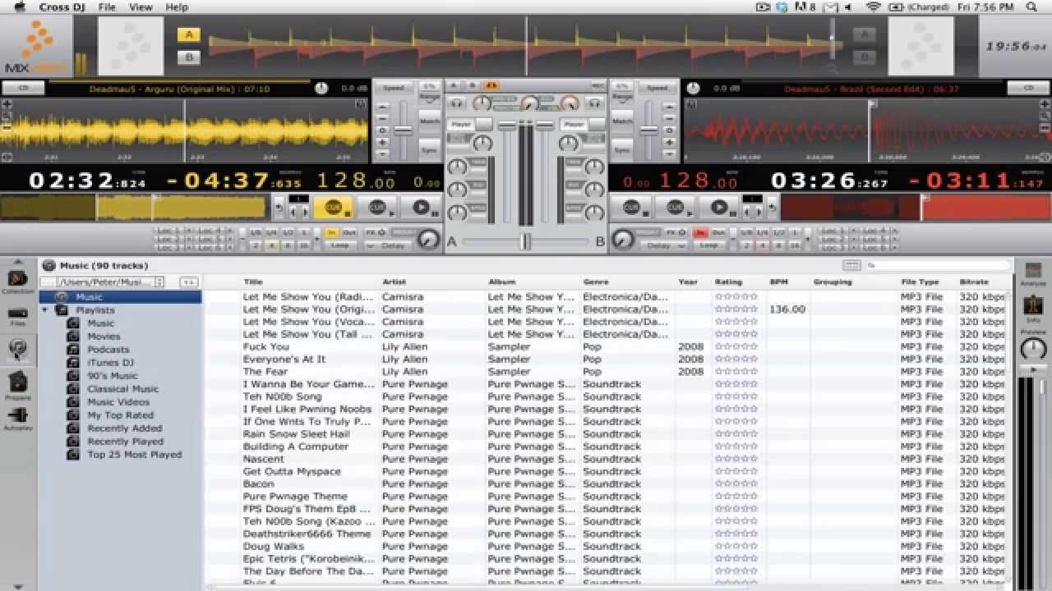This screenshot has height=591, width=1052.
Task: Open the Player source dropdown for channel A
Action: (471, 124)
